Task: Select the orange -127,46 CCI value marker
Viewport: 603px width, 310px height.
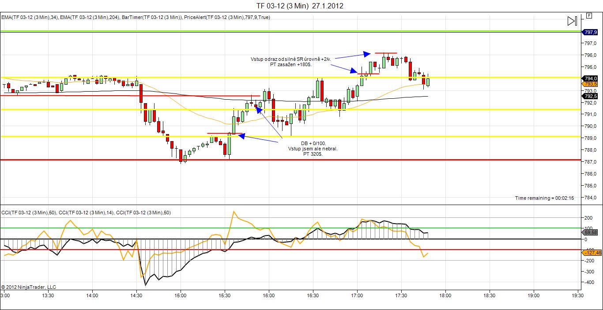Action: 592,253
